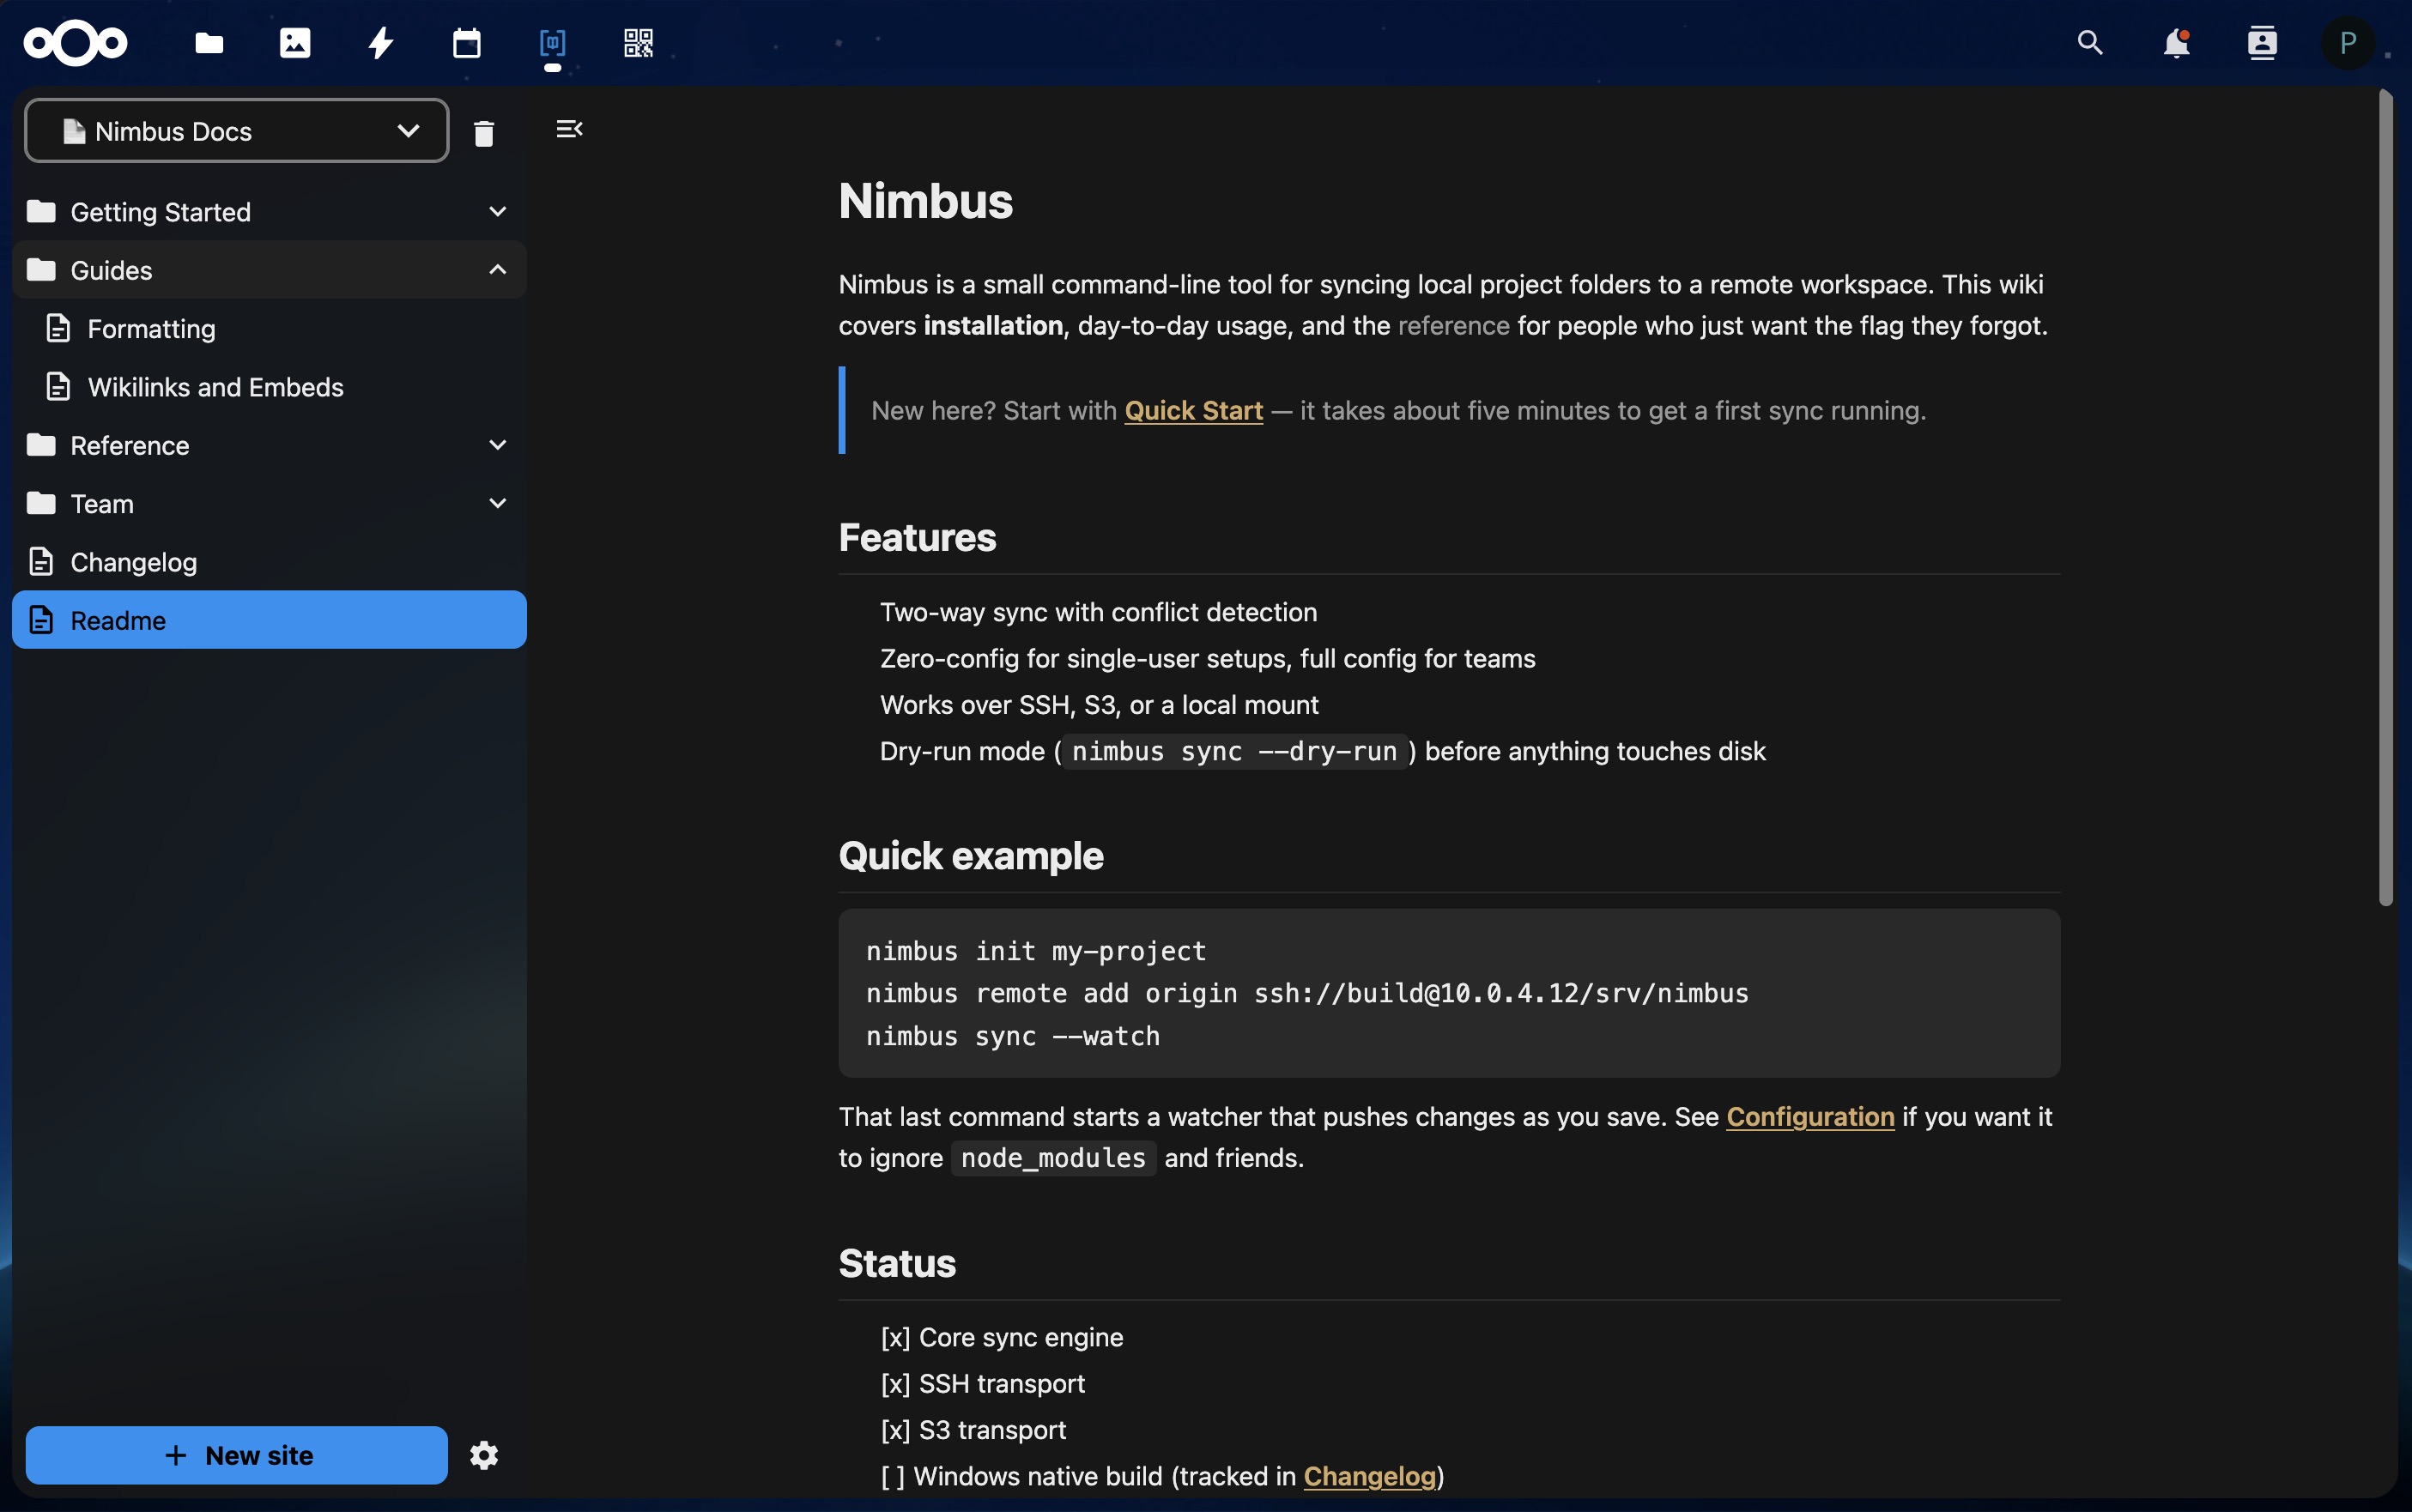Open the Calendar app icon
The image size is (2412, 1512).
click(x=467, y=43)
